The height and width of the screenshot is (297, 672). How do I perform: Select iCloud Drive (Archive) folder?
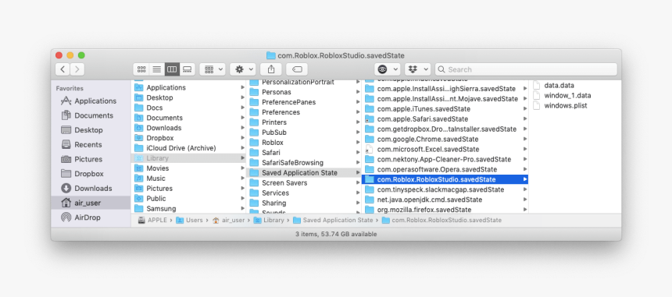click(188, 148)
